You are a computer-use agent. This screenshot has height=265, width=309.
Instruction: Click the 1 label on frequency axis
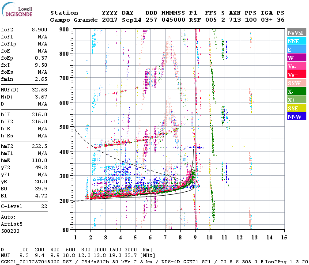click(75, 238)
